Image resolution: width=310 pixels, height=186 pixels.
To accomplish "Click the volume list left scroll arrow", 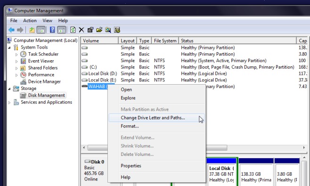I will tap(84, 148).
